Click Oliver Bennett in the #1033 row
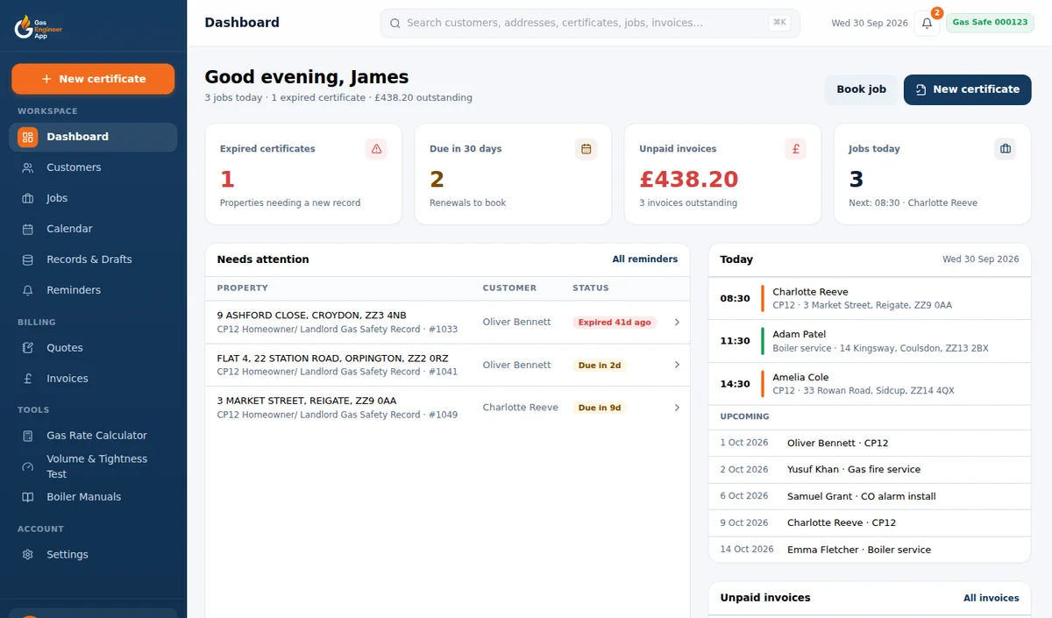Screen dimensions: 1052x618 516,323
